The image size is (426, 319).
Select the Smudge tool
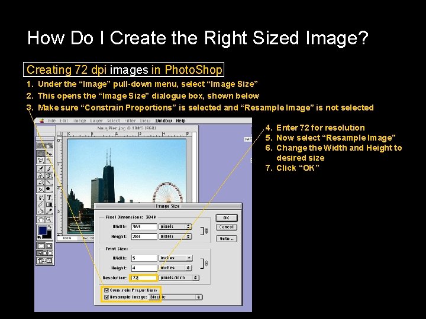pos(41,190)
